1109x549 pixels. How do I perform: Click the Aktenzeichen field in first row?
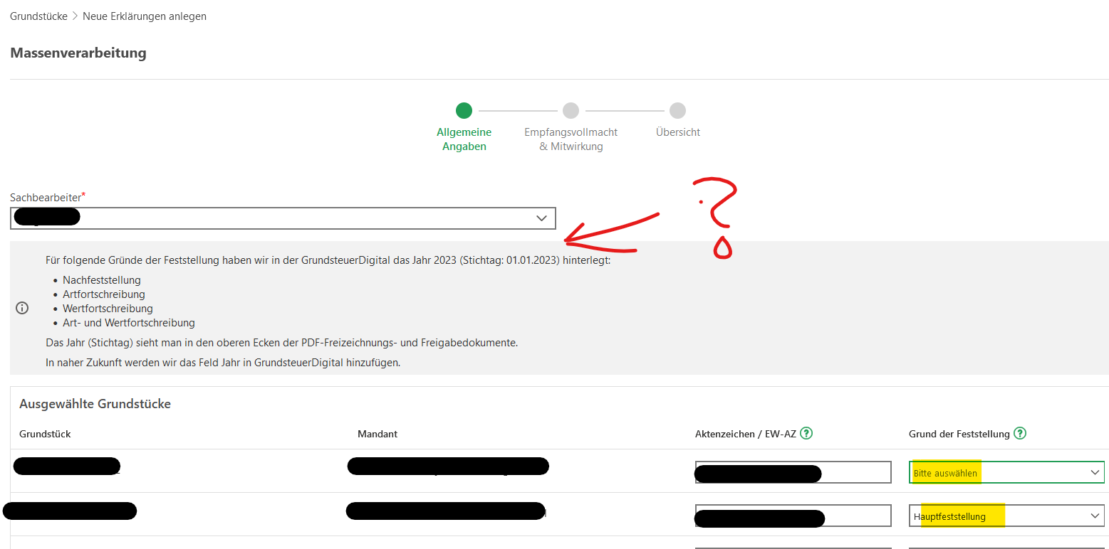793,473
